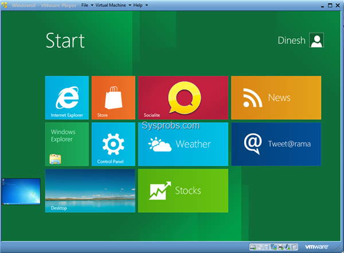The width and height of the screenshot is (344, 253).
Task: Close the VMware Player window
Action: (338, 6)
